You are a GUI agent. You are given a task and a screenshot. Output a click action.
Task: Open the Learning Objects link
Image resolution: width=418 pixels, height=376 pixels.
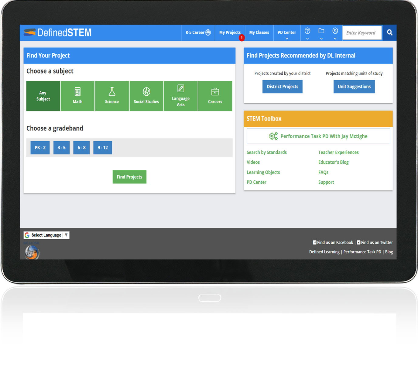(263, 172)
